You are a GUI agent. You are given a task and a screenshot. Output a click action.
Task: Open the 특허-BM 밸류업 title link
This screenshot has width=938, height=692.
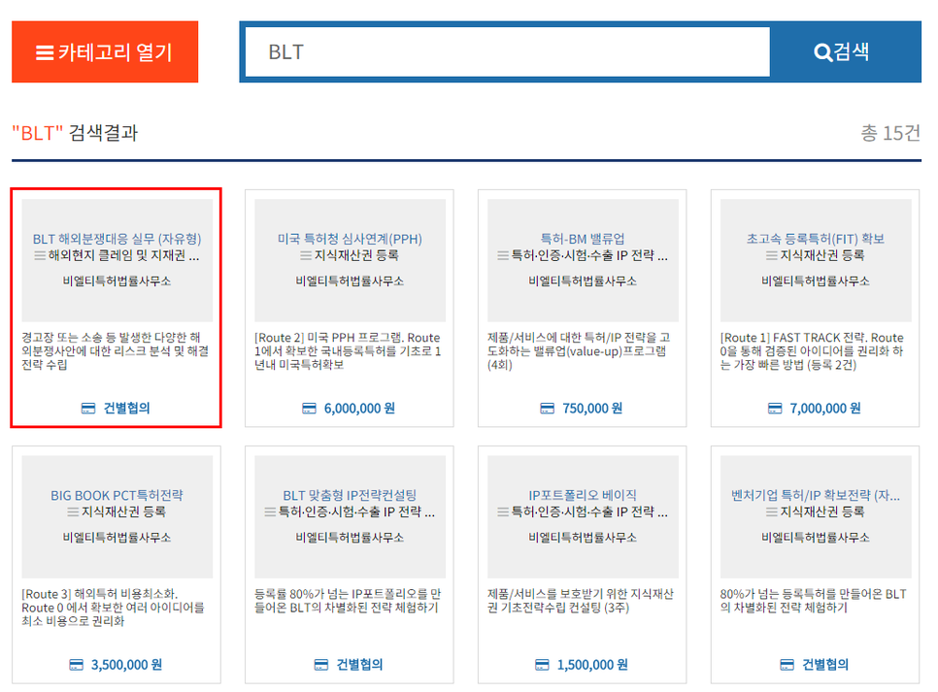[583, 239]
